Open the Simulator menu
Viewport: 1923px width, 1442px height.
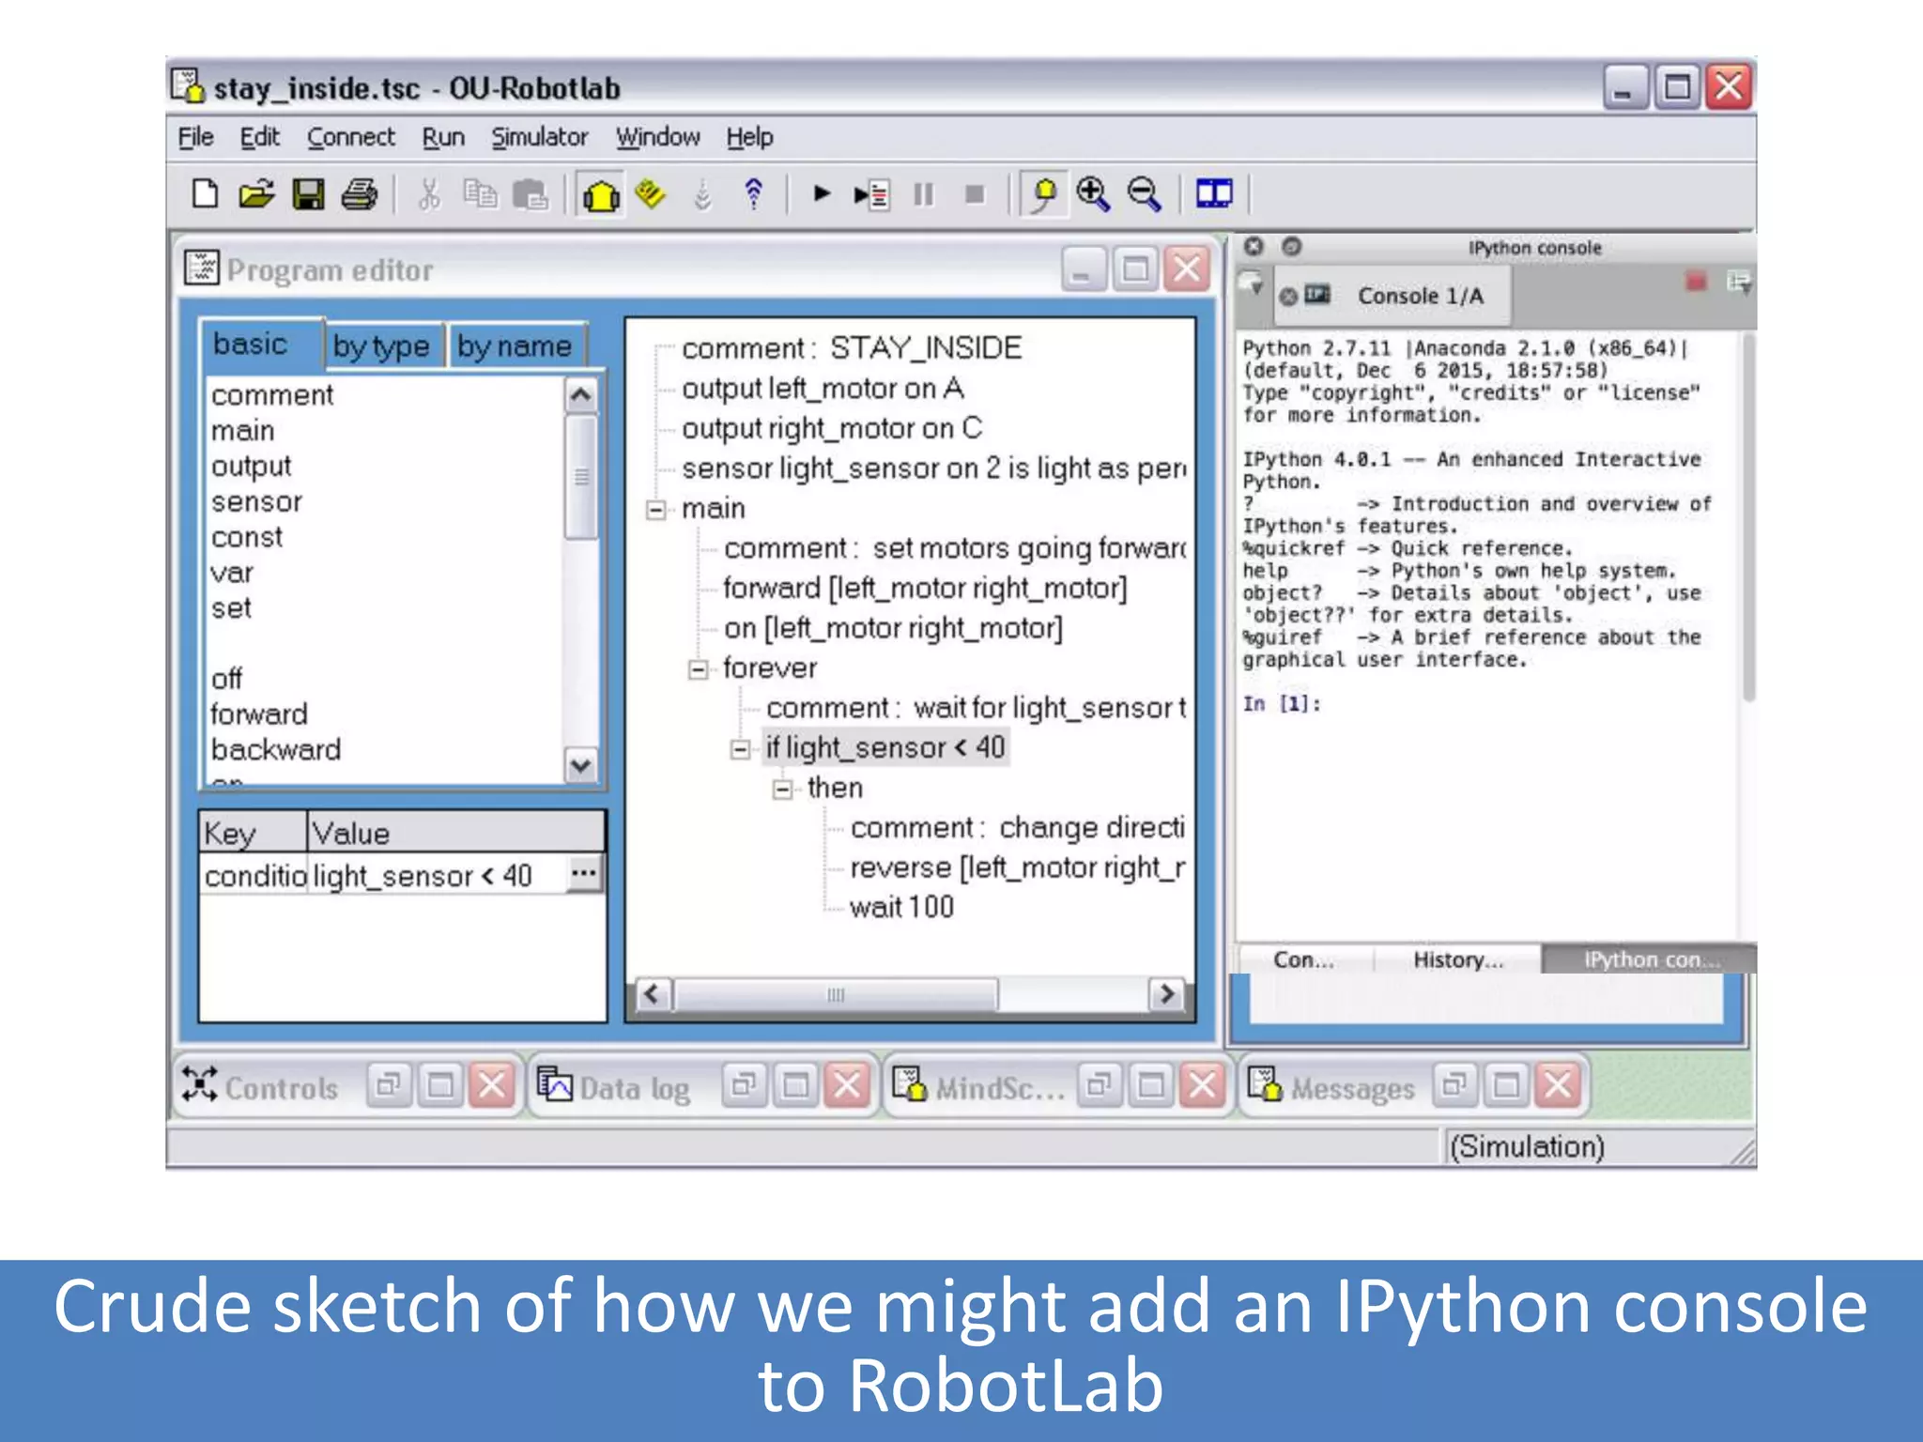pos(539,137)
